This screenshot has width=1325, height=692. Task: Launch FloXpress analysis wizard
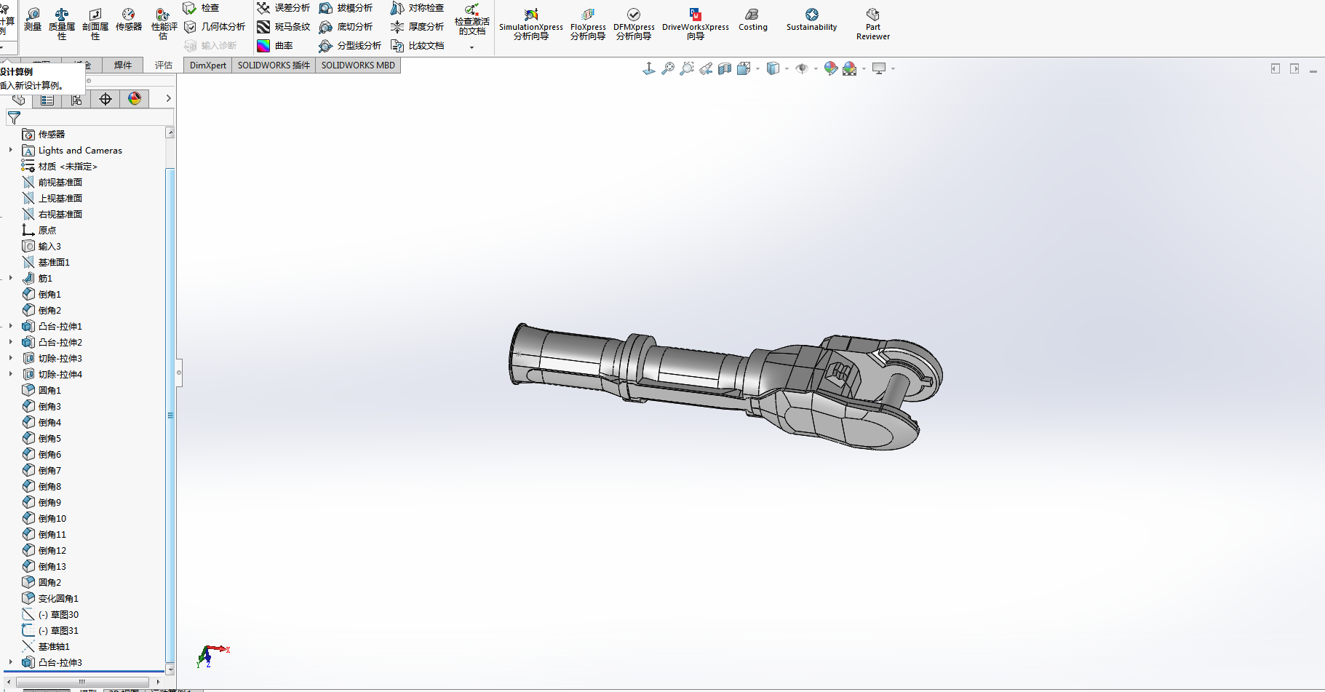point(588,24)
